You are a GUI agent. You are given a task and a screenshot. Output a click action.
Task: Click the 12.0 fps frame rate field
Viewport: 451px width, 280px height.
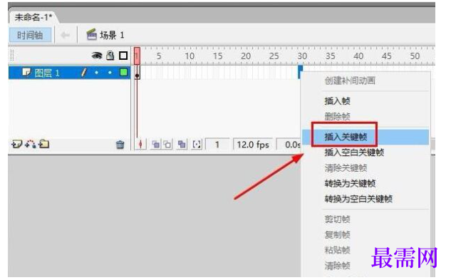pyautogui.click(x=253, y=145)
